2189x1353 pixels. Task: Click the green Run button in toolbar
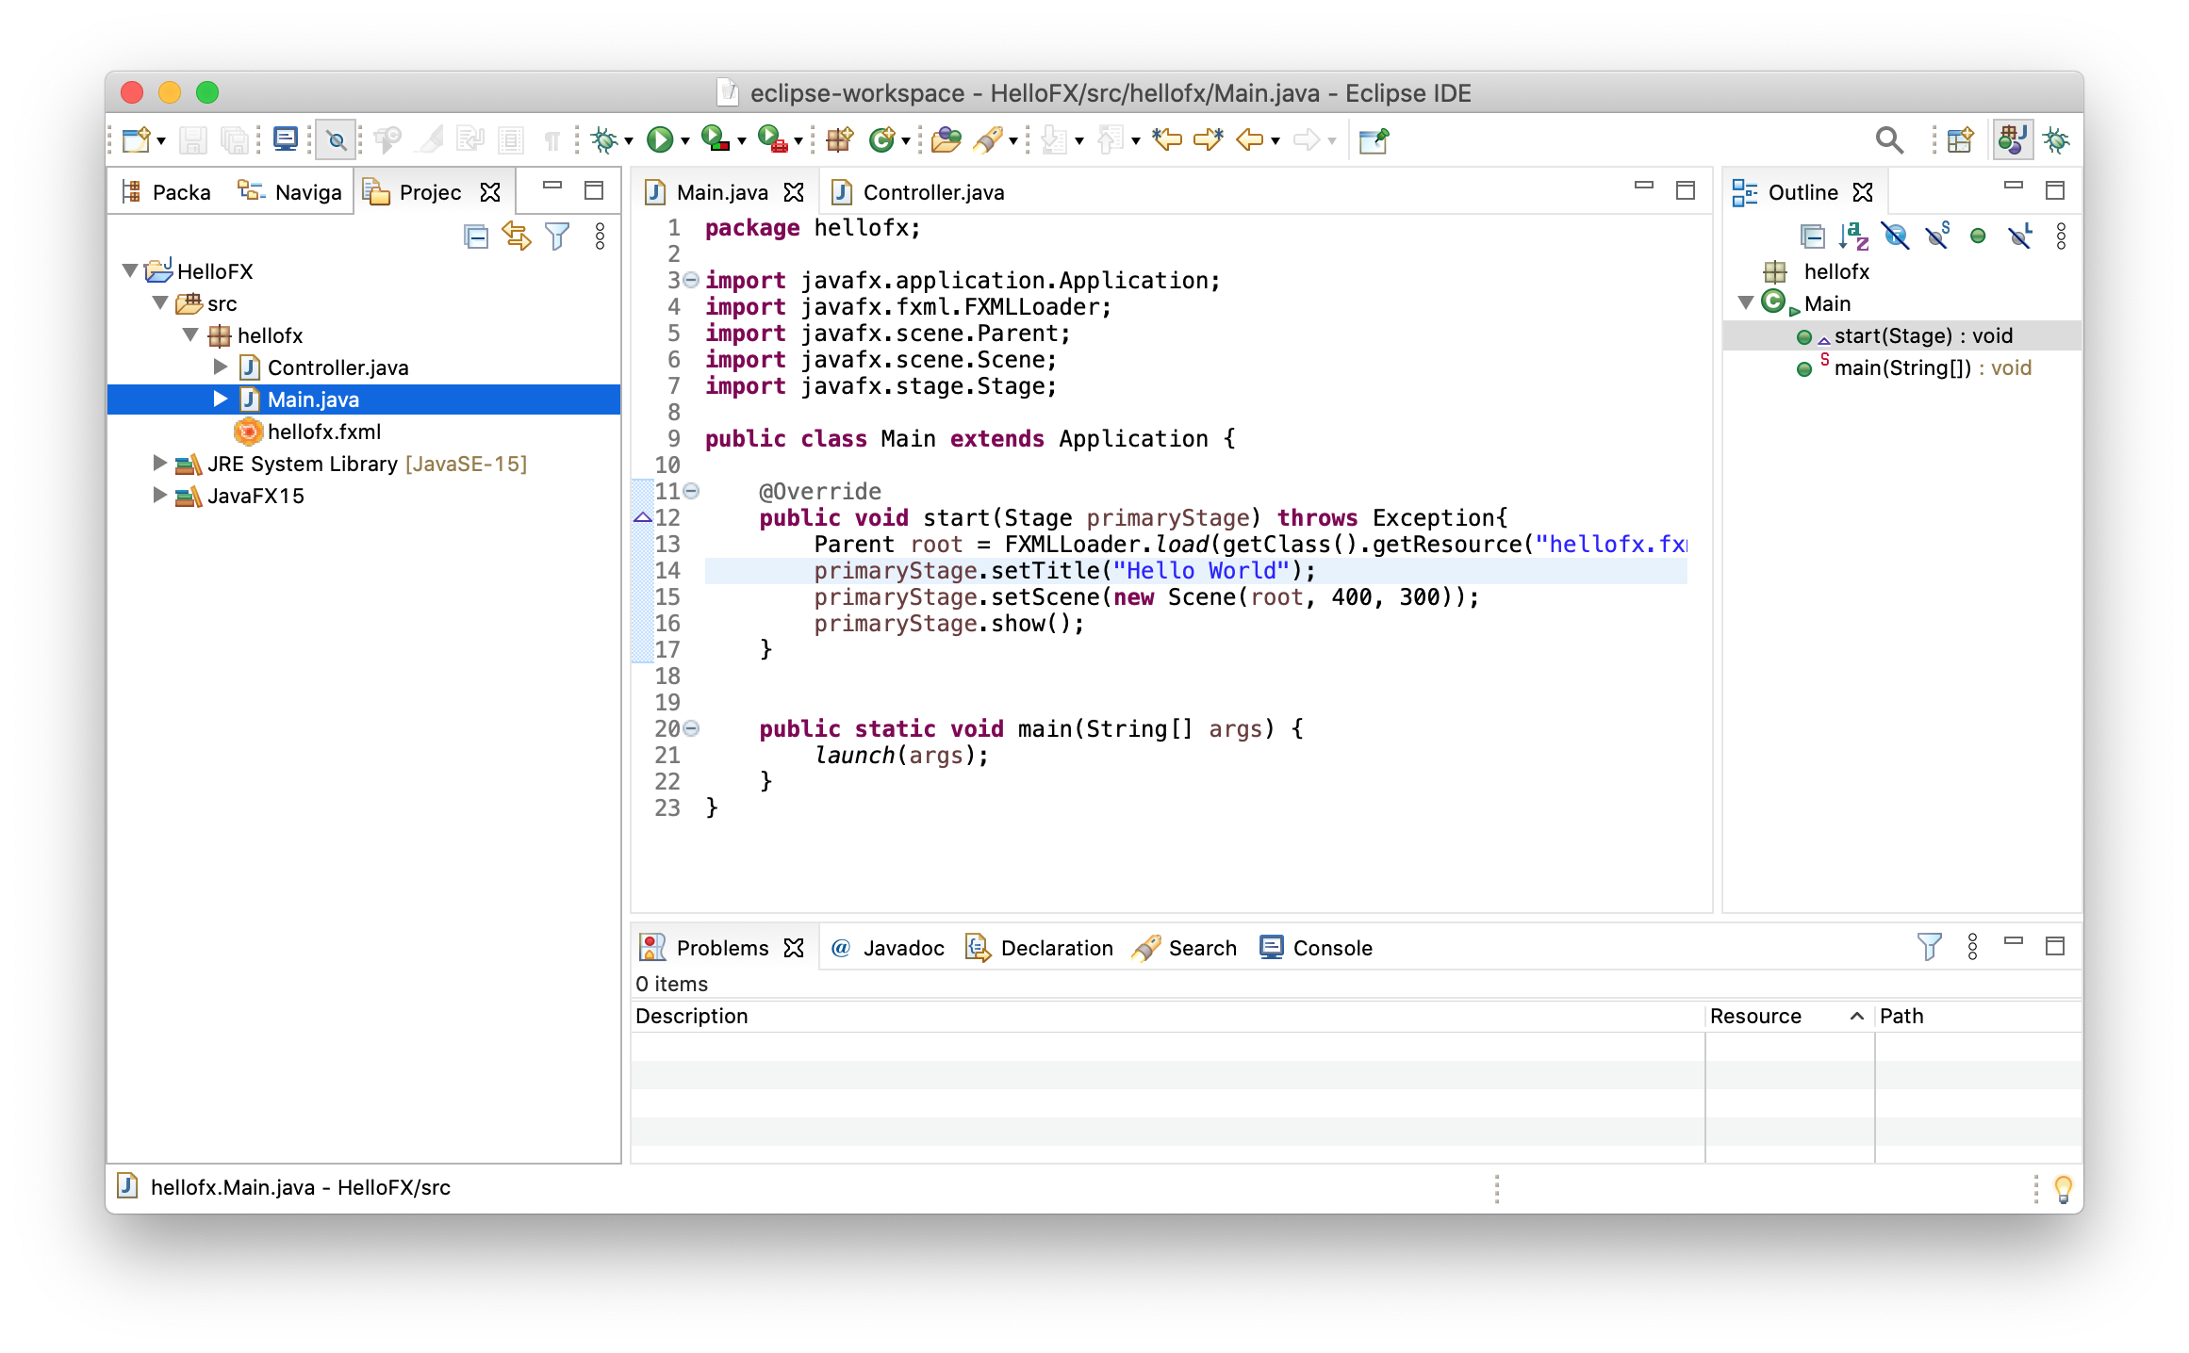pyautogui.click(x=659, y=140)
